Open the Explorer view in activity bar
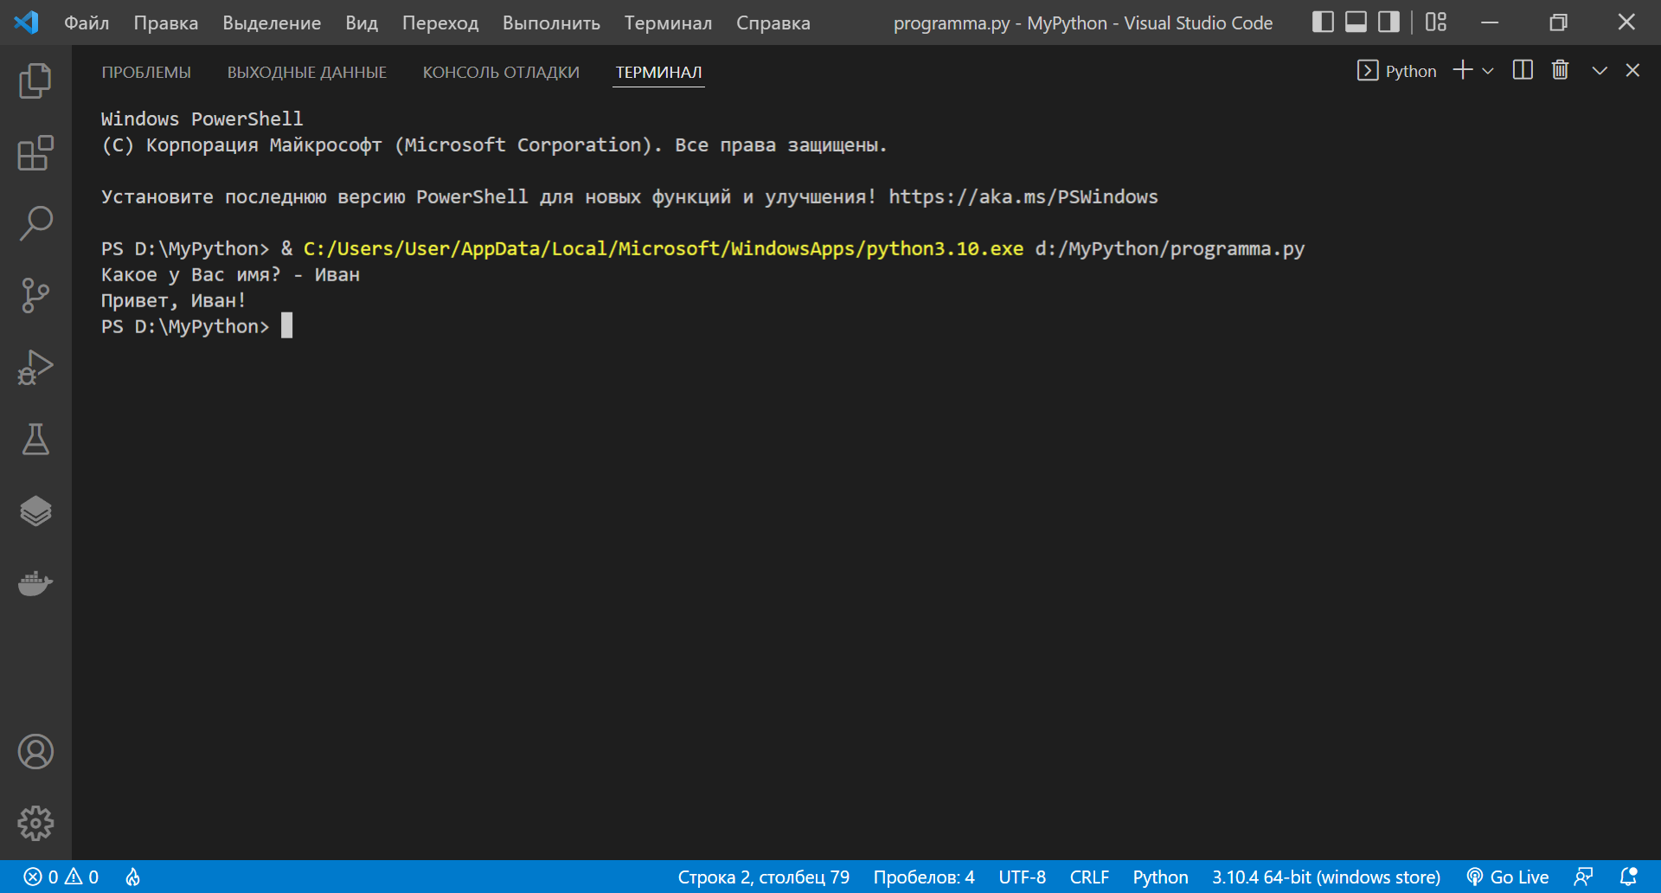The image size is (1661, 893). click(35, 81)
